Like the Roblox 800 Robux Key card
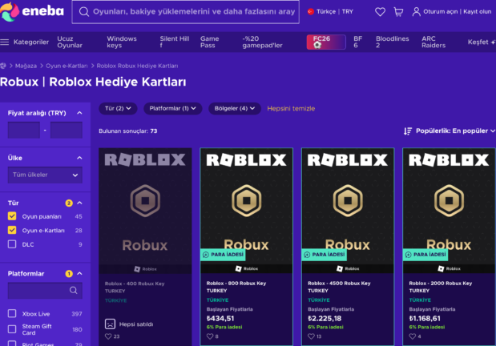The height and width of the screenshot is (346, 496). coord(211,336)
